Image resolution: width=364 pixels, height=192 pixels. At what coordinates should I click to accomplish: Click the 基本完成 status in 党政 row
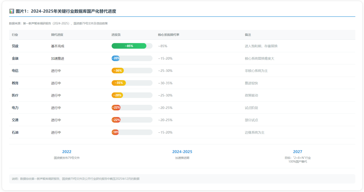point(58,46)
